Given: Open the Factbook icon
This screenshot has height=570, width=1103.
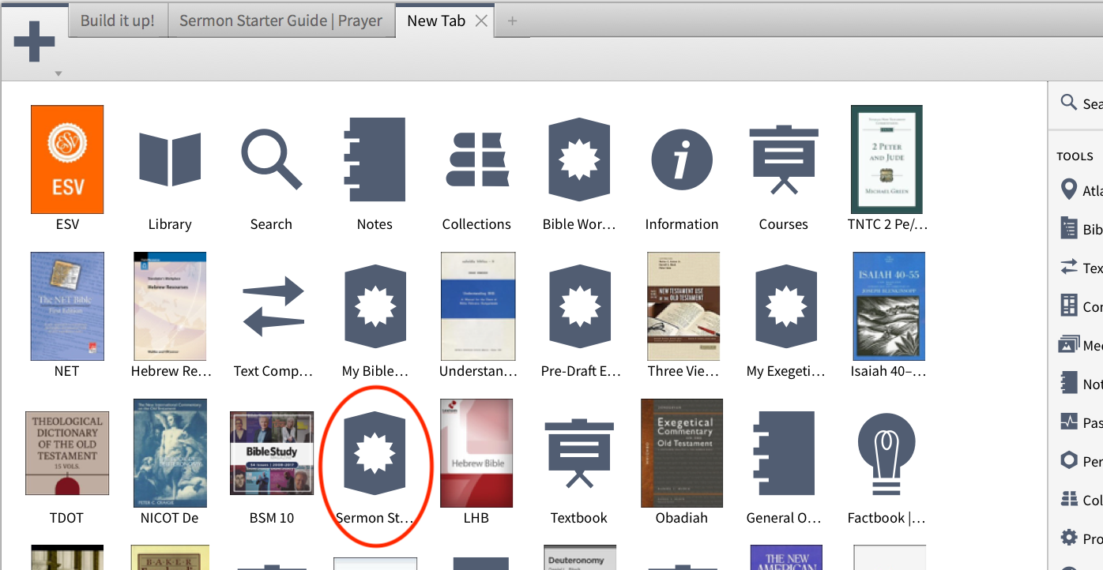Looking at the screenshot, I should (886, 453).
